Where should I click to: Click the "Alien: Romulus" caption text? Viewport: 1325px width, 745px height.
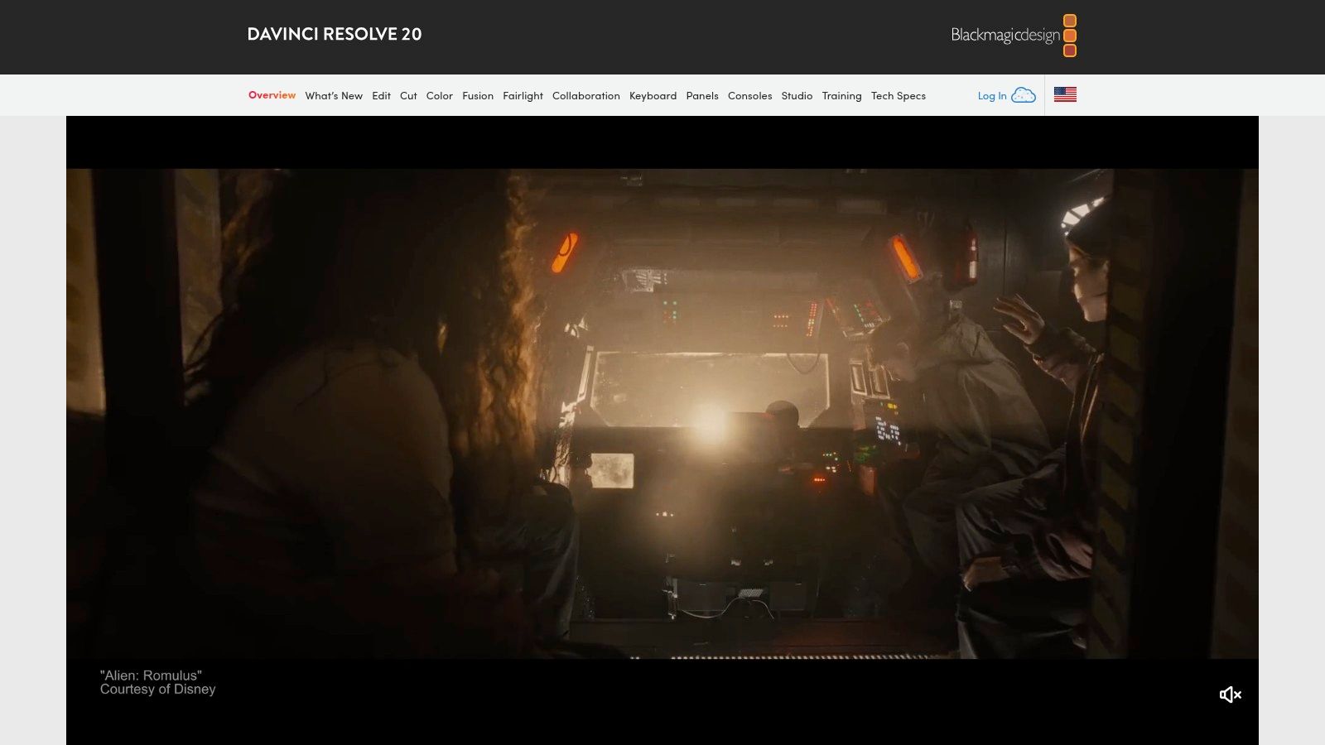click(151, 675)
